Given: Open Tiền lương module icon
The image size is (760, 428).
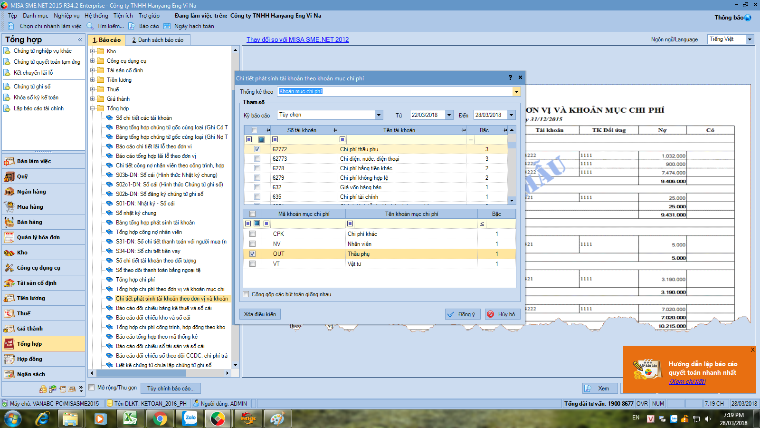Looking at the screenshot, I should (x=9, y=298).
